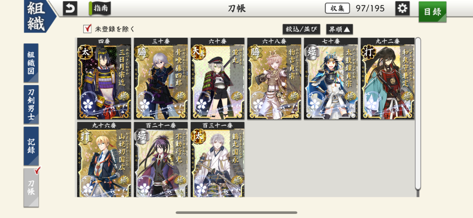The height and width of the screenshot is (218, 473).
Task: Switch to the 刀剣男士 tab
Action: coord(31,105)
